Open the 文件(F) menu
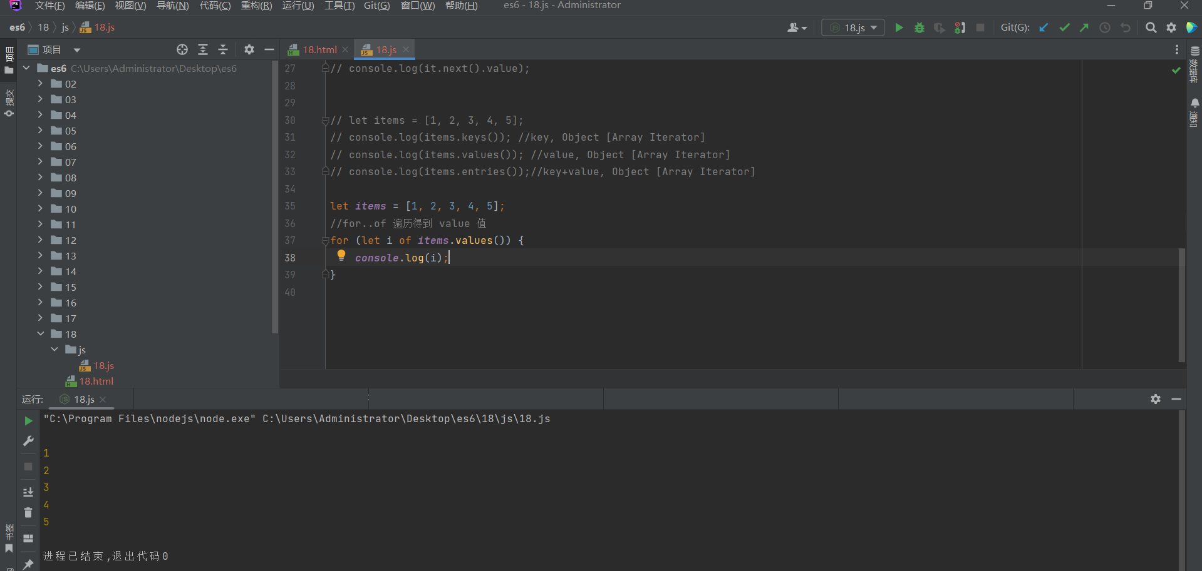 point(49,6)
